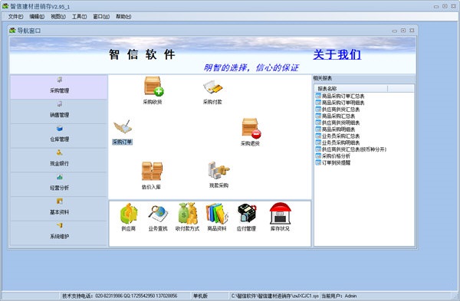Image resolution: width=460 pixels, height=301 pixels.
Task: Open the 应付管理 payables icon
Action: click(x=247, y=214)
